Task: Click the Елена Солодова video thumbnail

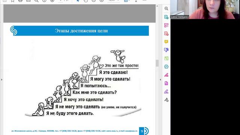Action: tap(205, 9)
